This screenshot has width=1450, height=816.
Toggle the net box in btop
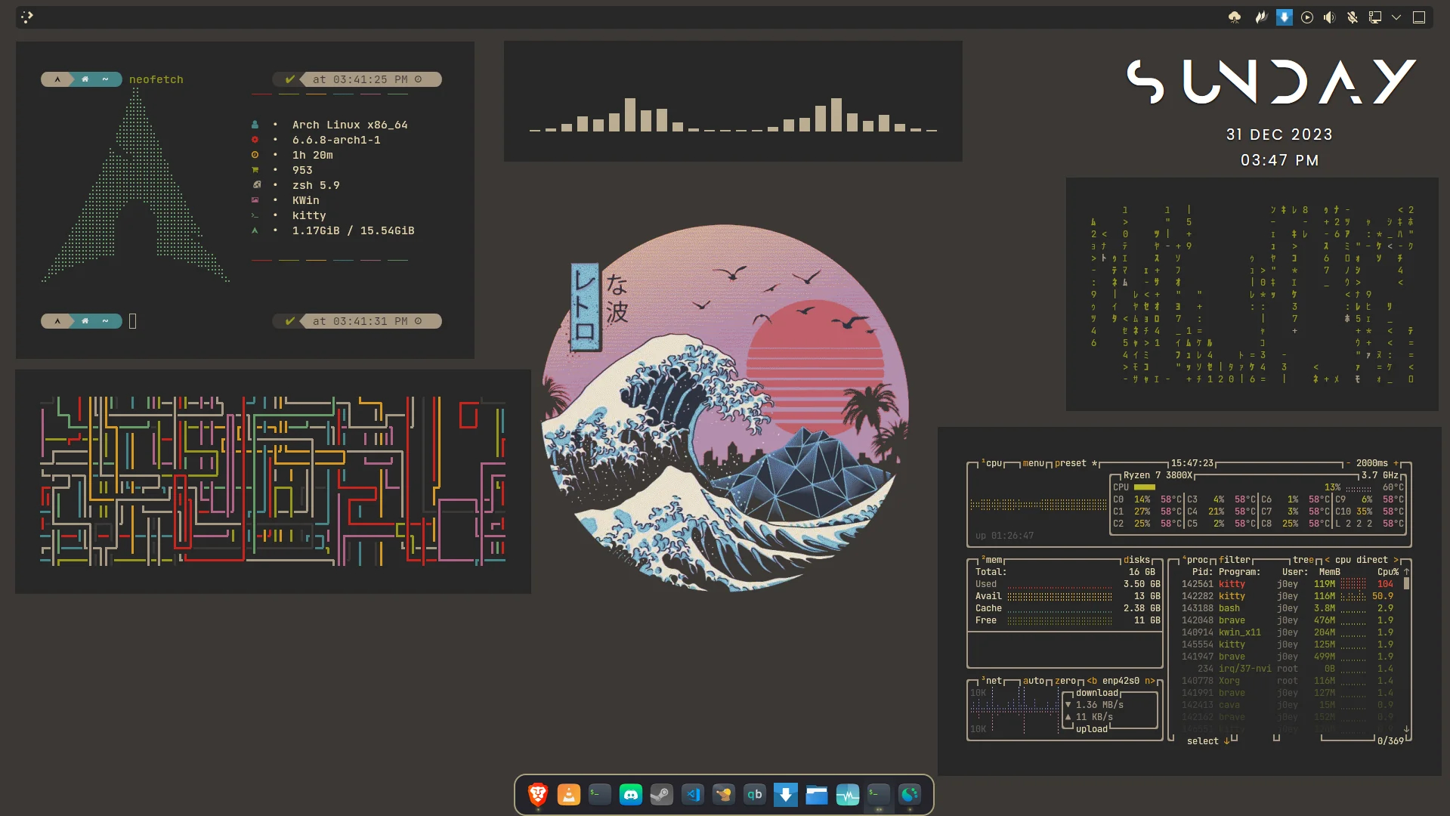click(992, 681)
